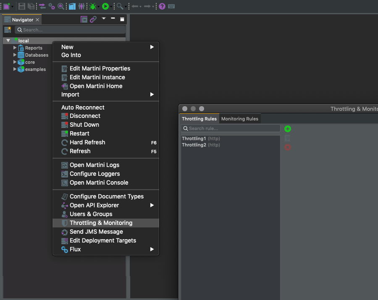Click the Save disk icon in toolbar
The width and height of the screenshot is (378, 300).
pyautogui.click(x=22, y=6)
